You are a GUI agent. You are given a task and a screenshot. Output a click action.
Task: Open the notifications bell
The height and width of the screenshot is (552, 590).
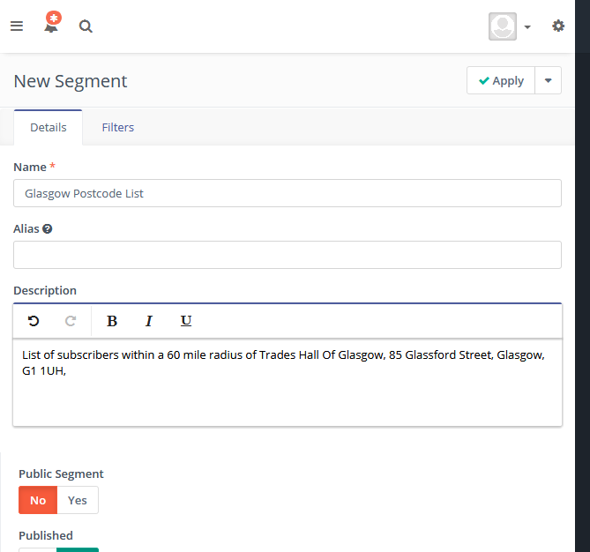tap(51, 23)
